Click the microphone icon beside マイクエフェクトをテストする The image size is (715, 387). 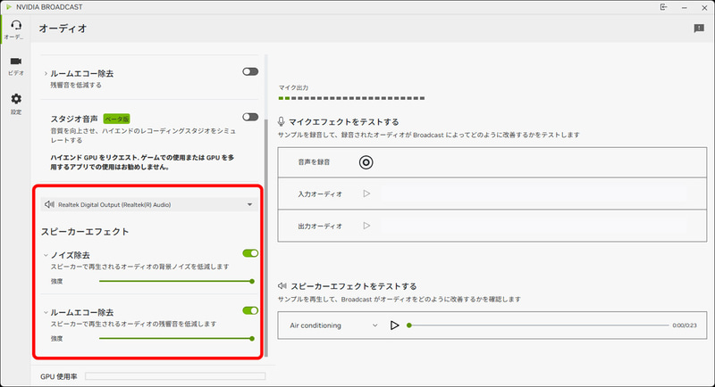tap(281, 121)
